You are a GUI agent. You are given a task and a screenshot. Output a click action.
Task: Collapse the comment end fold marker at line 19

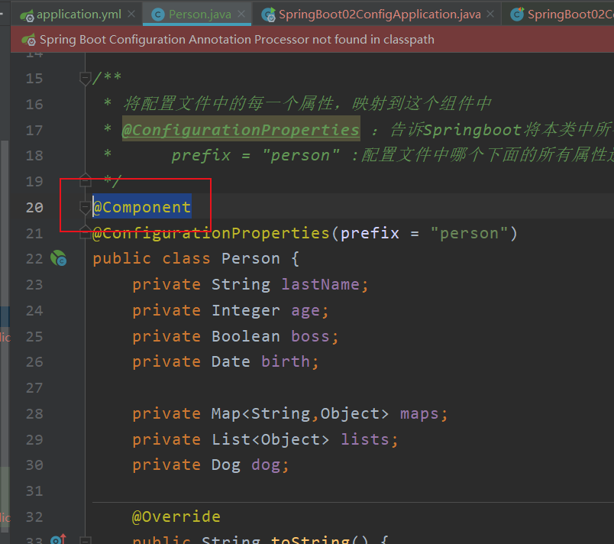tap(85, 180)
